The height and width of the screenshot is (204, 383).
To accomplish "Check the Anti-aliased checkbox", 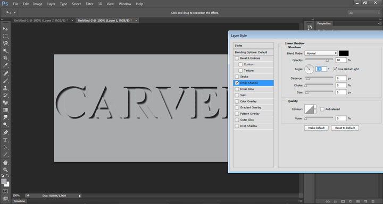I will pos(322,109).
